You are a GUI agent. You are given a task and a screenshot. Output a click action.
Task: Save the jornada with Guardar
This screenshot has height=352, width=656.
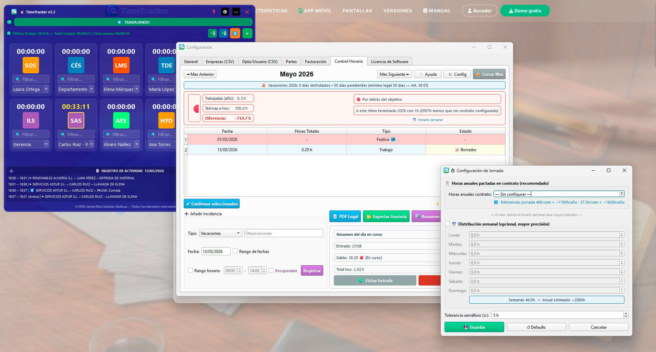pos(474,327)
